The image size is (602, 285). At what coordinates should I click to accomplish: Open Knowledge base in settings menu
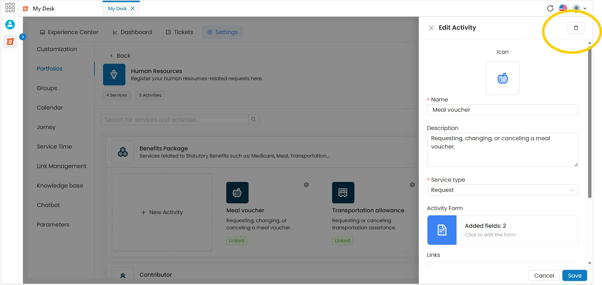point(60,186)
